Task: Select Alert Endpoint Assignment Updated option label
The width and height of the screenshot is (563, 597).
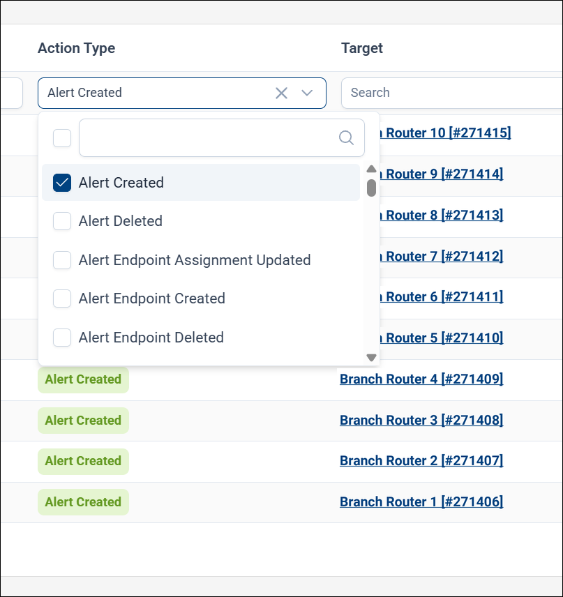Action: pos(195,260)
